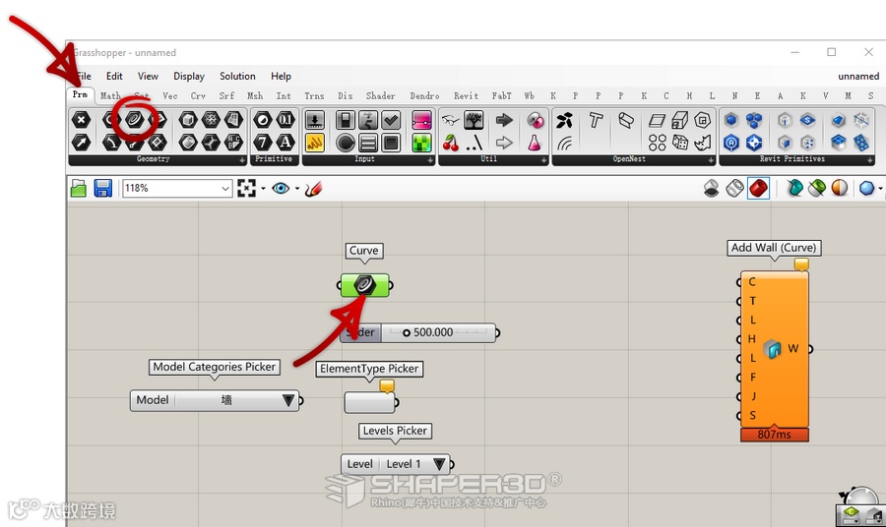Open the file with green folder icon
Screen dimensions: 886x527
coord(79,189)
